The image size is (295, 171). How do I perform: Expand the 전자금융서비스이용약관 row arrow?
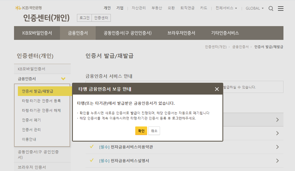pos(277,147)
